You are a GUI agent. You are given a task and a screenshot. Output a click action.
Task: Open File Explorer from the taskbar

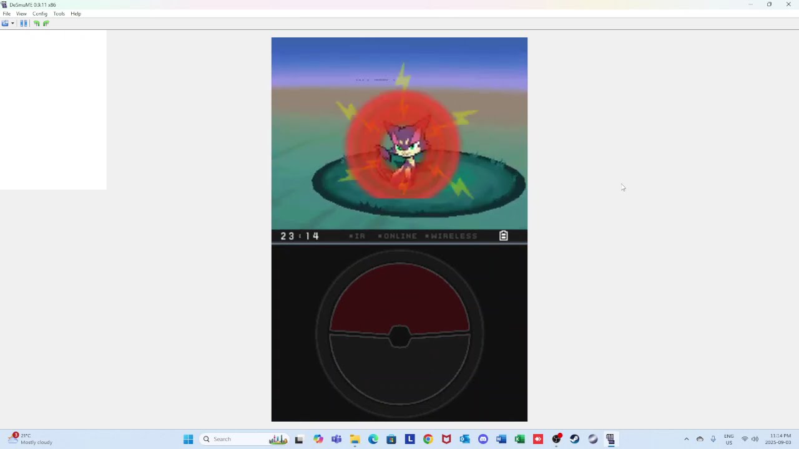click(x=355, y=439)
